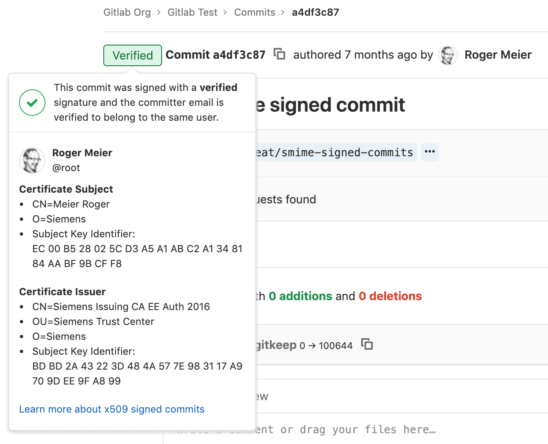
Task: Click Roger Meier's avatar inside the signature popover
Action: click(32, 160)
